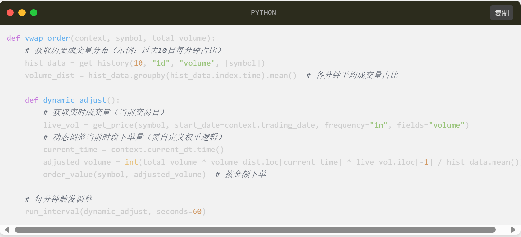Click the vwap_order function name
The image size is (521, 237).
click(x=47, y=38)
